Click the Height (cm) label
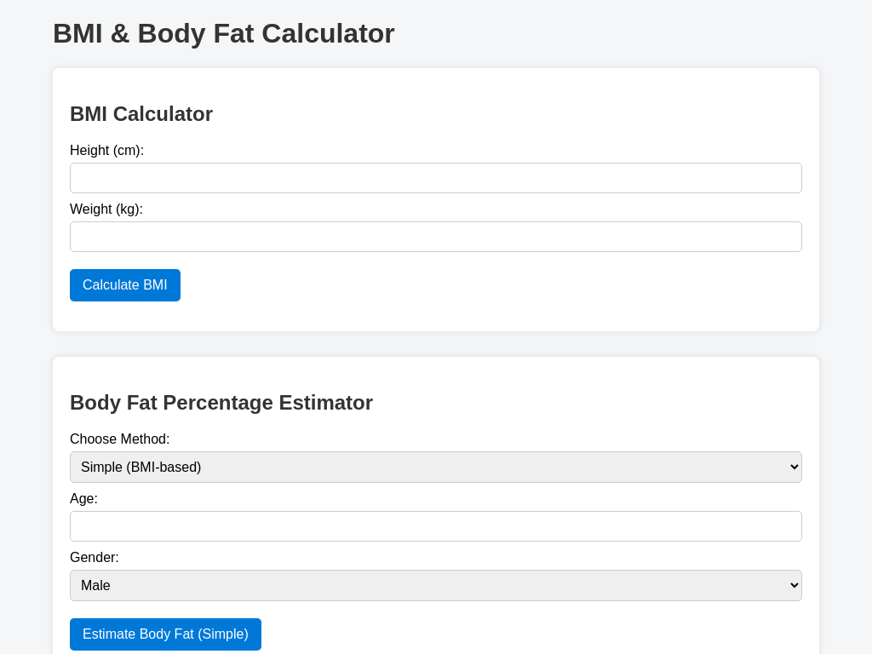Viewport: 872px width, 654px height. 106,151
